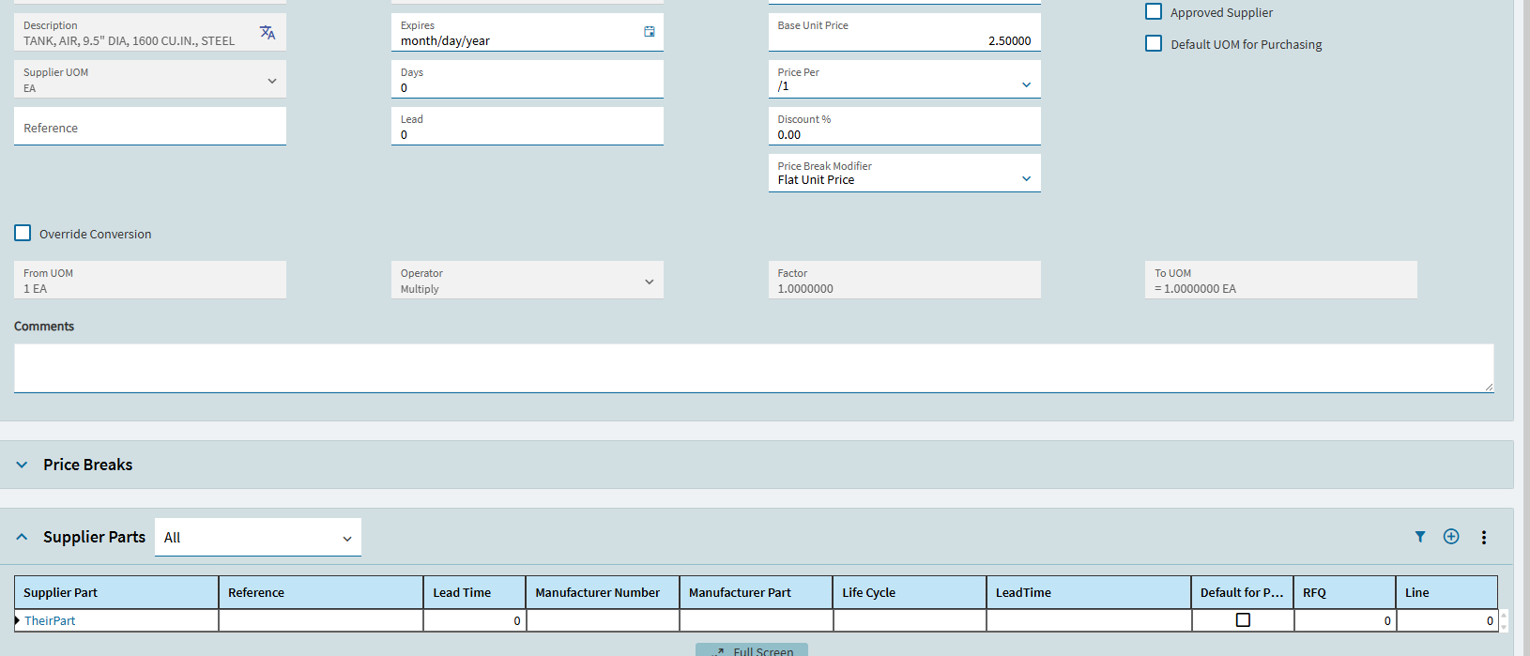Click the Full Screen button
Image resolution: width=1530 pixels, height=656 pixels.
coord(752,650)
